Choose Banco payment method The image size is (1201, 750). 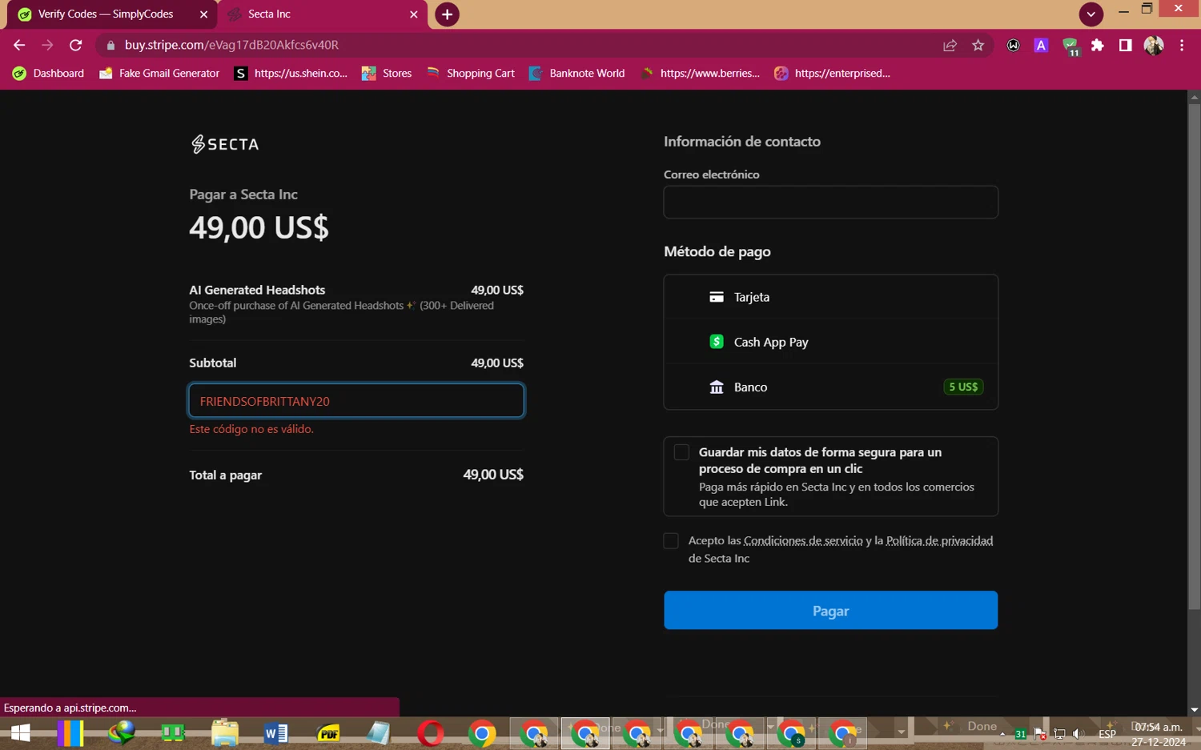(x=830, y=387)
